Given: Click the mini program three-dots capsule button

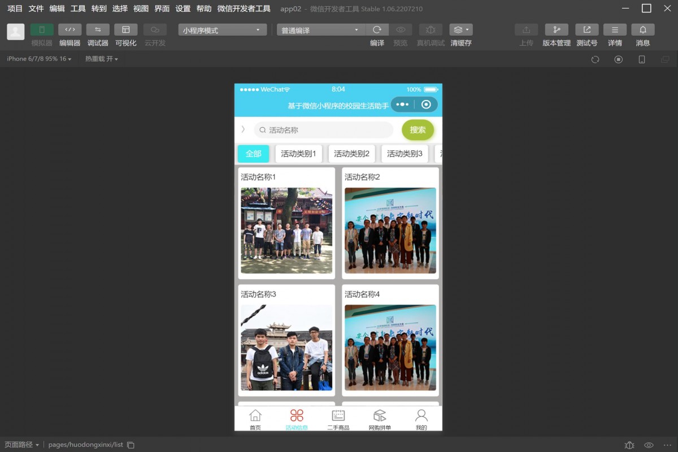Looking at the screenshot, I should click(402, 105).
